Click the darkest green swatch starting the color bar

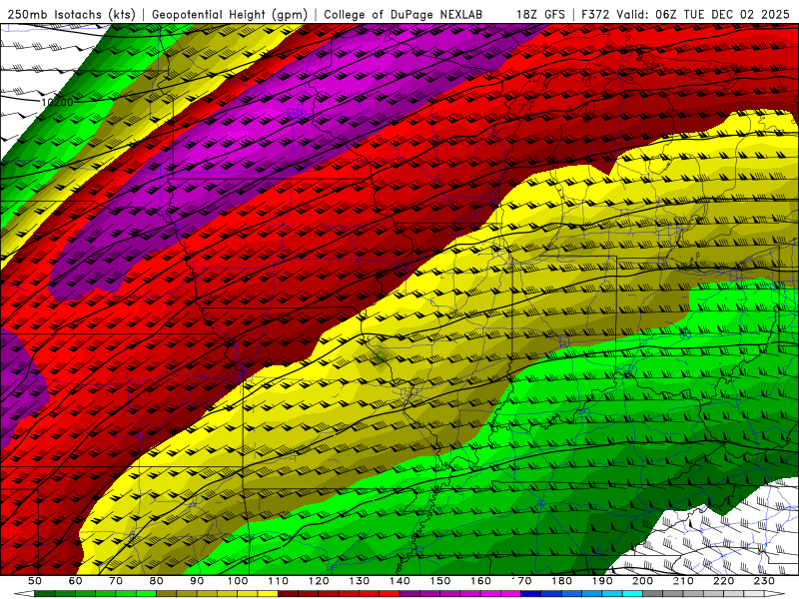[44, 594]
